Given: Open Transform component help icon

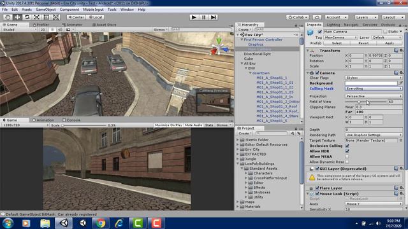Looking at the screenshot, I should click(396, 50).
